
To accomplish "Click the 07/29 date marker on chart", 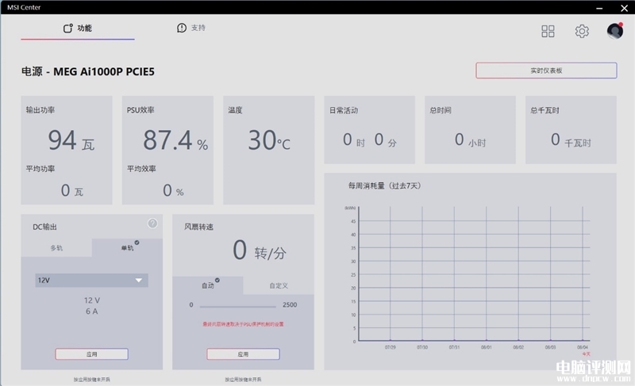I will 390,347.
